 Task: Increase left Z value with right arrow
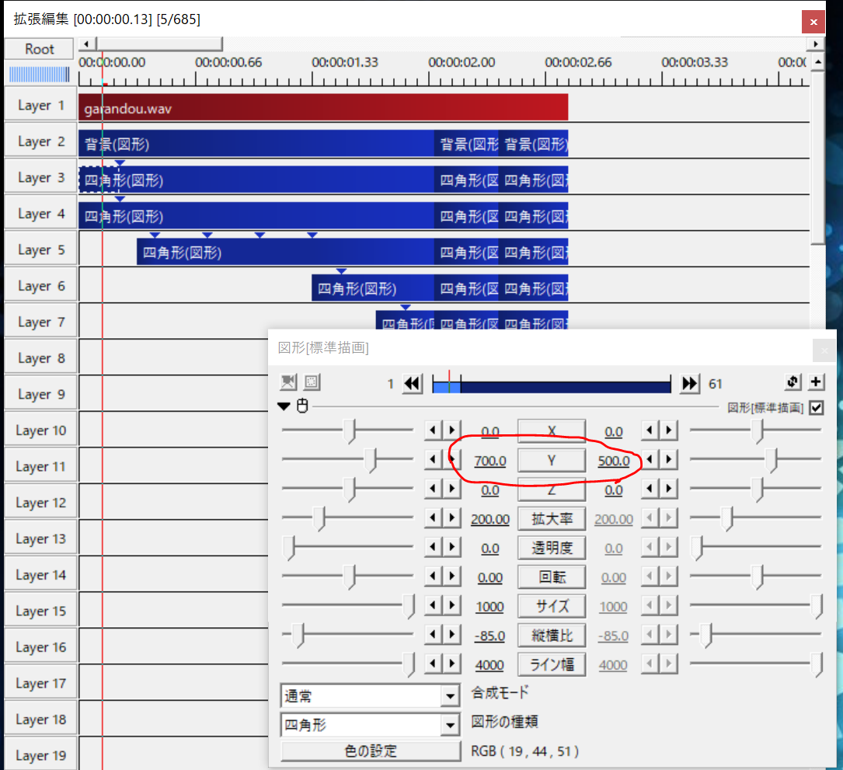click(451, 488)
